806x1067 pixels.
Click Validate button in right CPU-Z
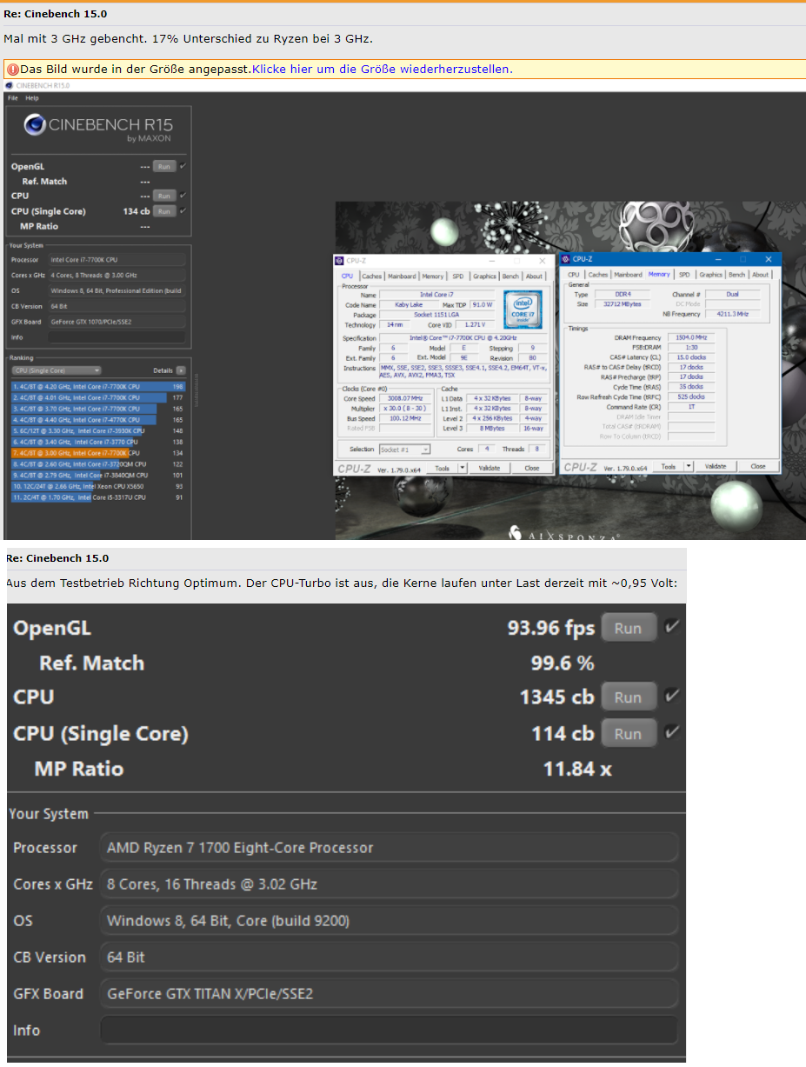click(715, 466)
